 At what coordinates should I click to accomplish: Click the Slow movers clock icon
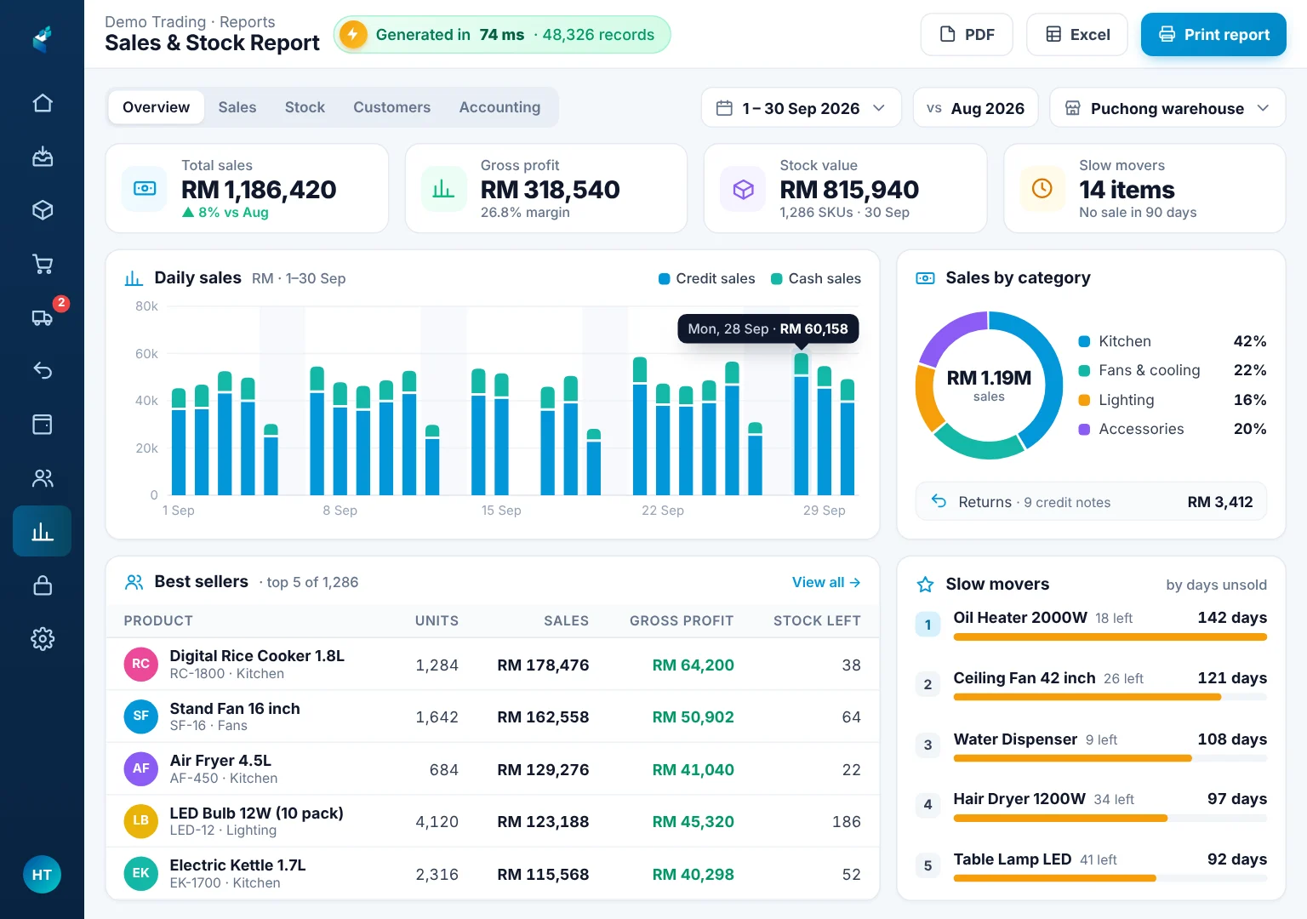point(1042,188)
